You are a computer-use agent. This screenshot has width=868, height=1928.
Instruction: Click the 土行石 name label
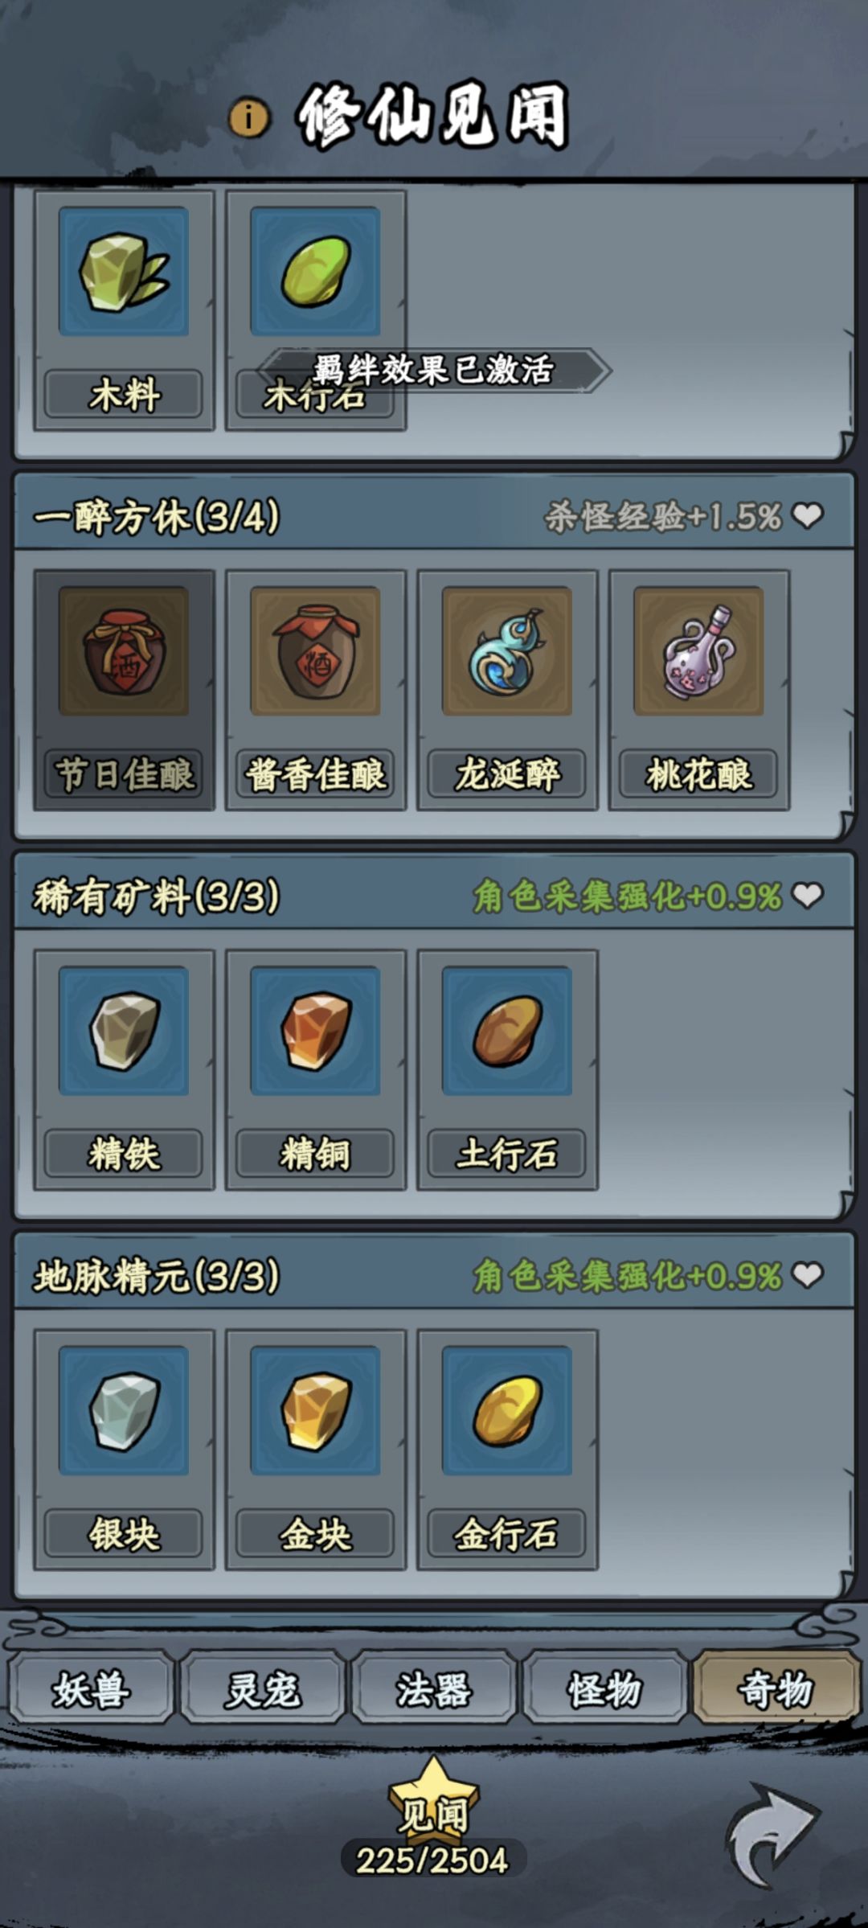506,1154
